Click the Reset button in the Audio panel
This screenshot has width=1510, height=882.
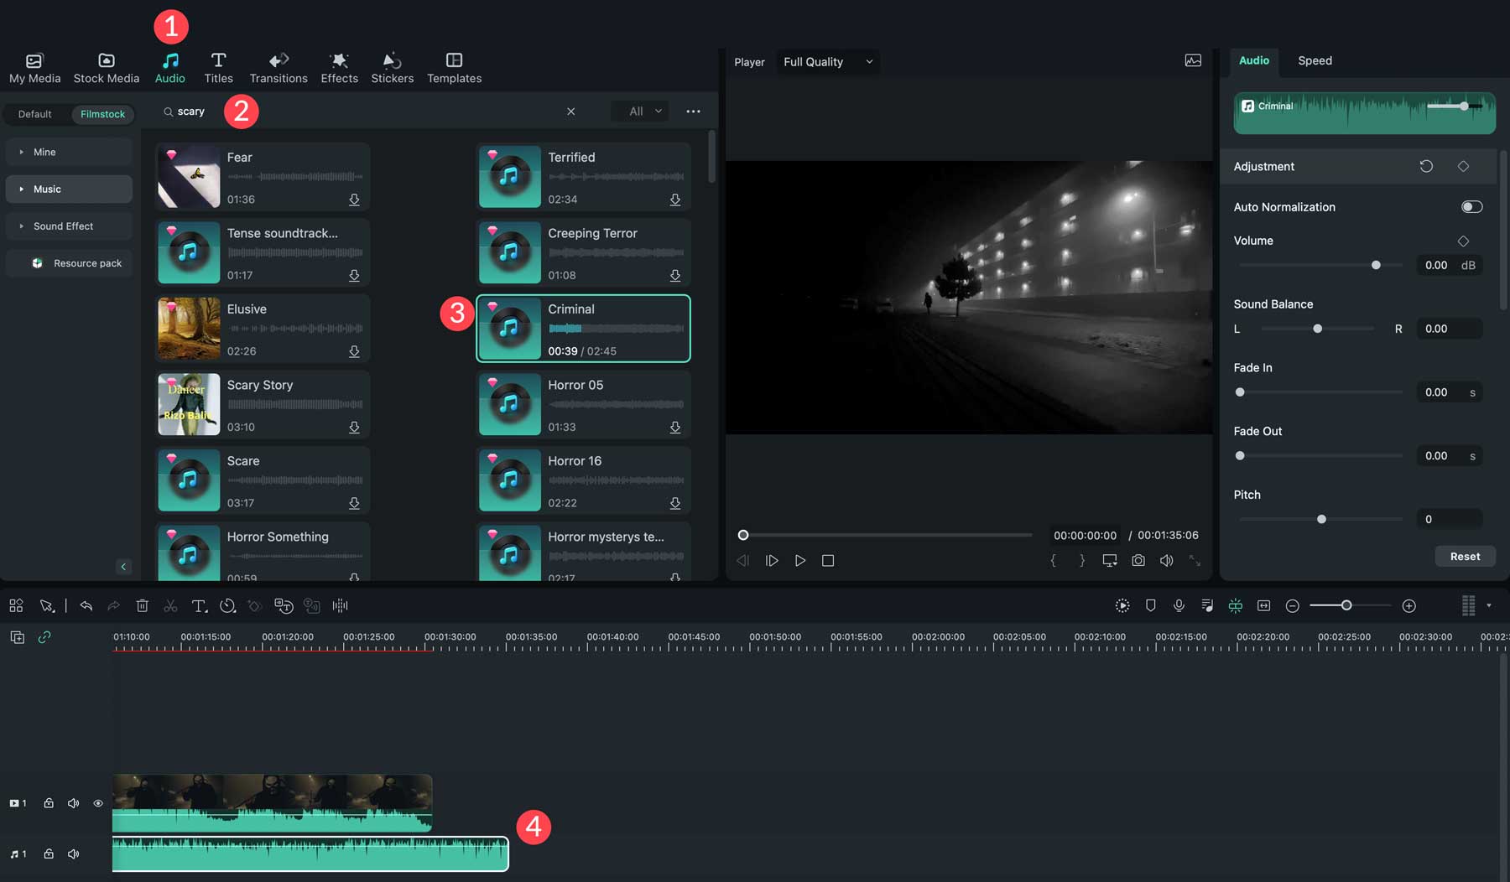point(1465,556)
